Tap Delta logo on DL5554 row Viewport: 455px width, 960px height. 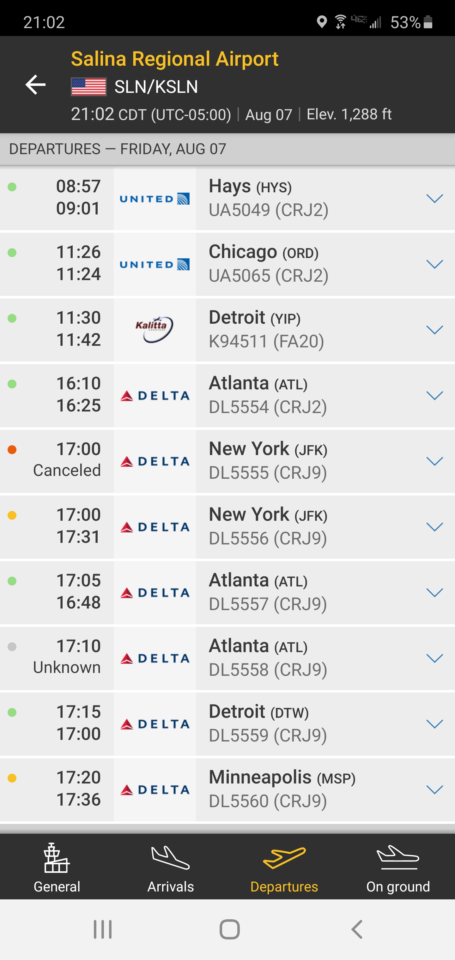point(155,395)
